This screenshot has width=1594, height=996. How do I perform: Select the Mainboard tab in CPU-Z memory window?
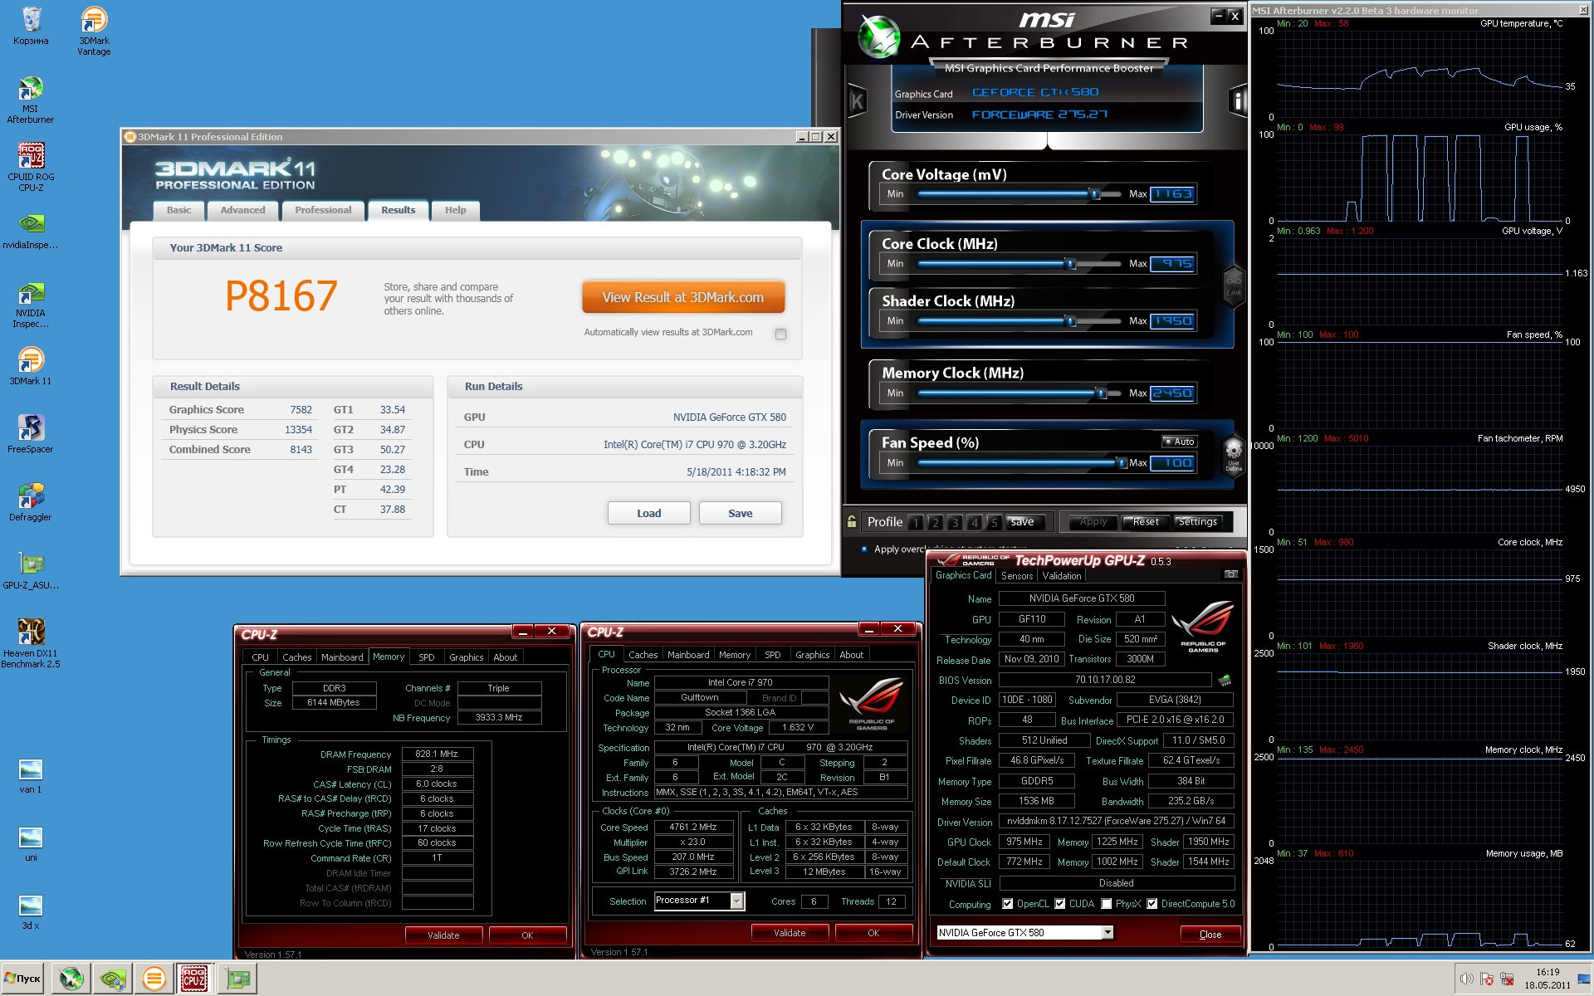click(x=342, y=657)
